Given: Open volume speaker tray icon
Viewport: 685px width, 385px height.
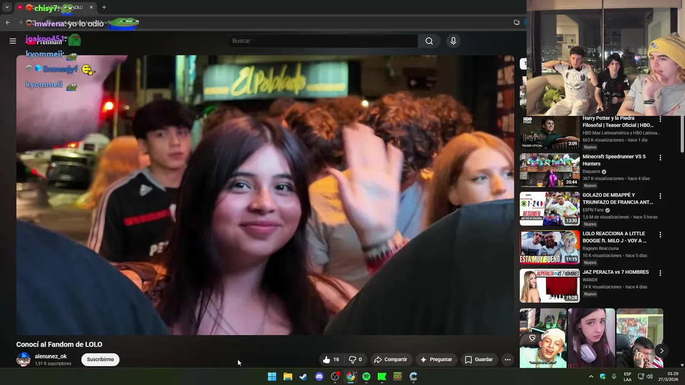Looking at the screenshot, I should click(650, 376).
